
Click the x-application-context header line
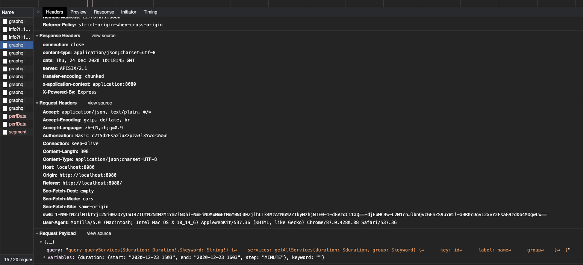click(89, 84)
